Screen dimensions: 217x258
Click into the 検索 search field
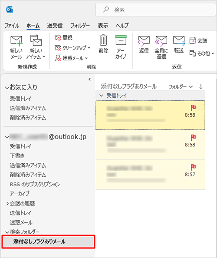pos(155,10)
